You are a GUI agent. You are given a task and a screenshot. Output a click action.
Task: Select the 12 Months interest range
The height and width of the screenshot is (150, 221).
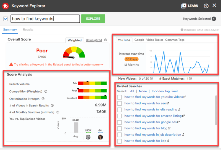tap(131, 65)
